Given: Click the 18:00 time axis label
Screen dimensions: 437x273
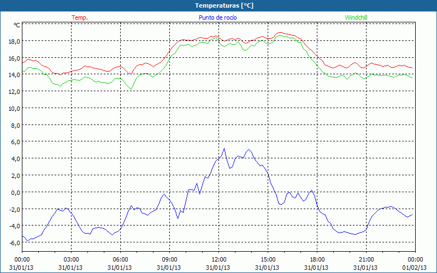Looking at the screenshot, I should [x=317, y=260].
